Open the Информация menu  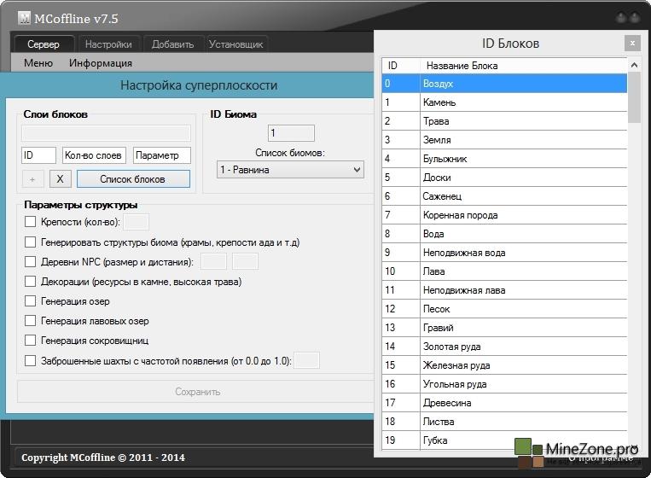(101, 63)
